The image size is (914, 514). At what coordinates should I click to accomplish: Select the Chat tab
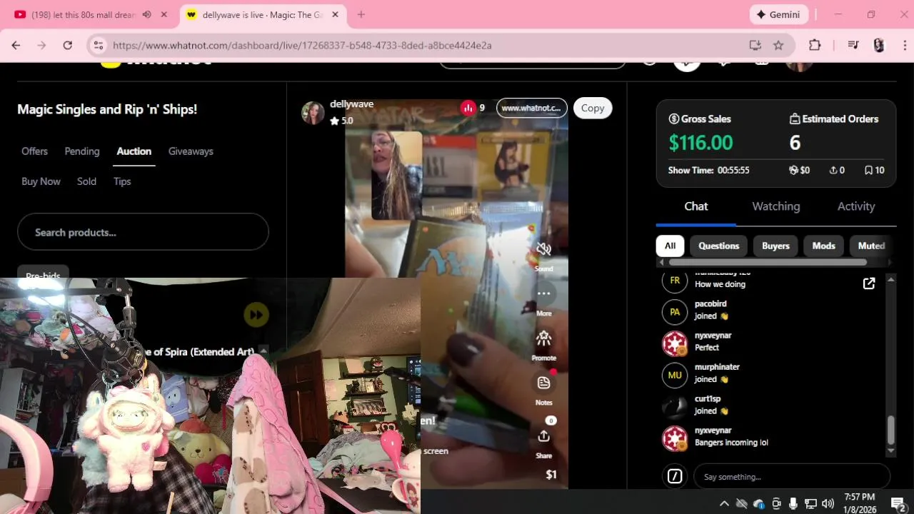(696, 206)
